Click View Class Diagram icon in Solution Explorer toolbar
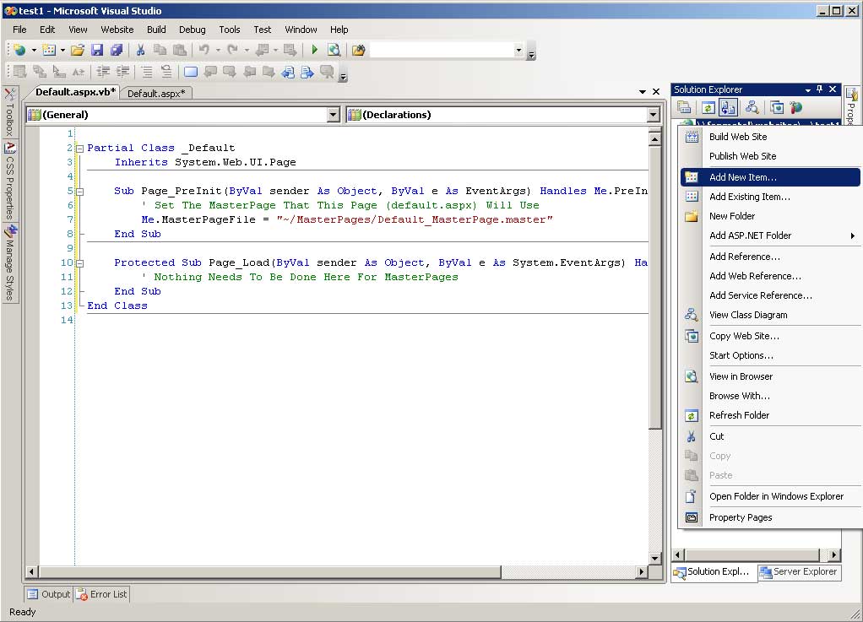Viewport: 863px width, 622px height. [752, 107]
